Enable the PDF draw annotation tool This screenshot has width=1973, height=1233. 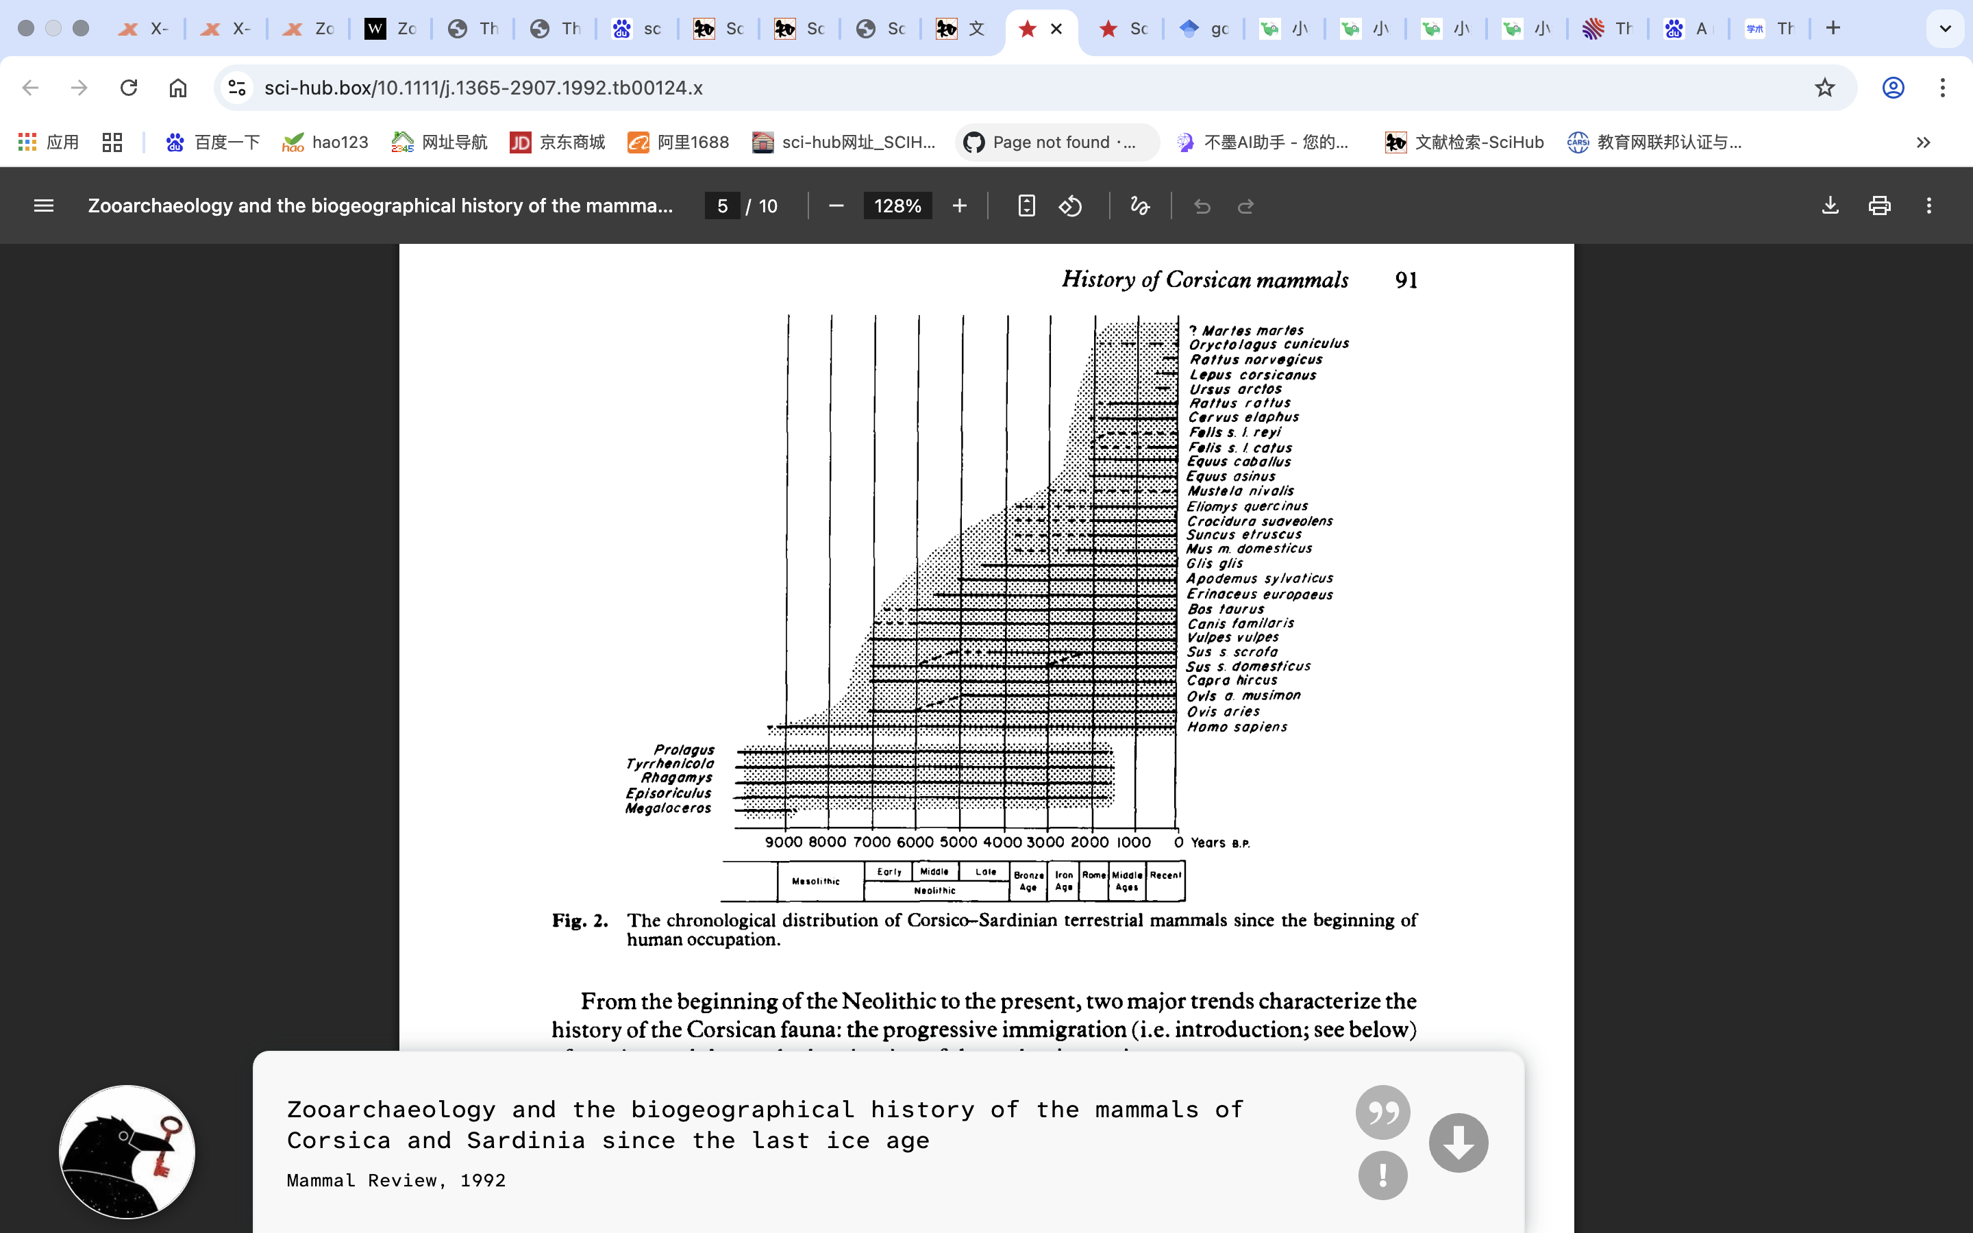click(1140, 206)
